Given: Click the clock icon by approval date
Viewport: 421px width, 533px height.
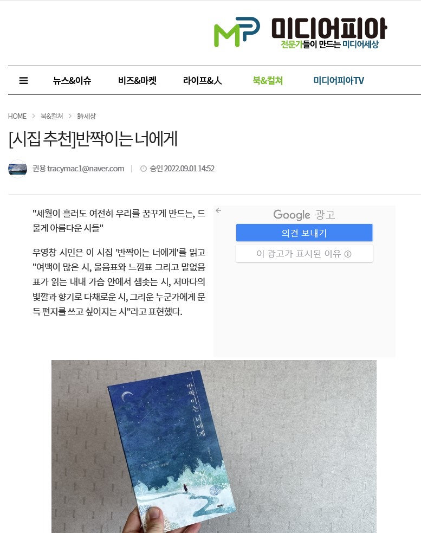Looking at the screenshot, I should point(144,169).
